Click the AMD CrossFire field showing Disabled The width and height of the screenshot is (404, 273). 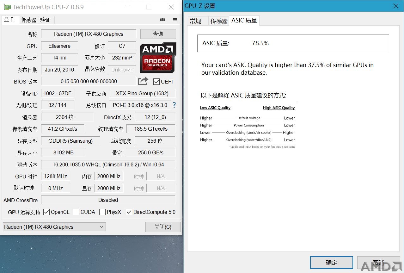pyautogui.click(x=108, y=200)
